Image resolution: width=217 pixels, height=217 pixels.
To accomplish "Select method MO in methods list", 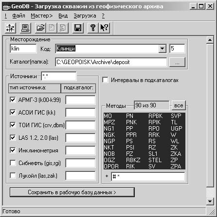I will (x=108, y=116).
